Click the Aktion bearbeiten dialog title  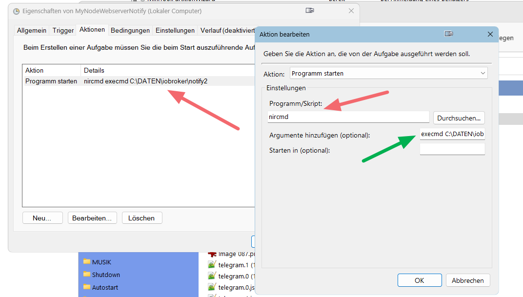tap(284, 34)
